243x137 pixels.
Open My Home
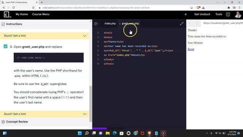tap(22, 14)
